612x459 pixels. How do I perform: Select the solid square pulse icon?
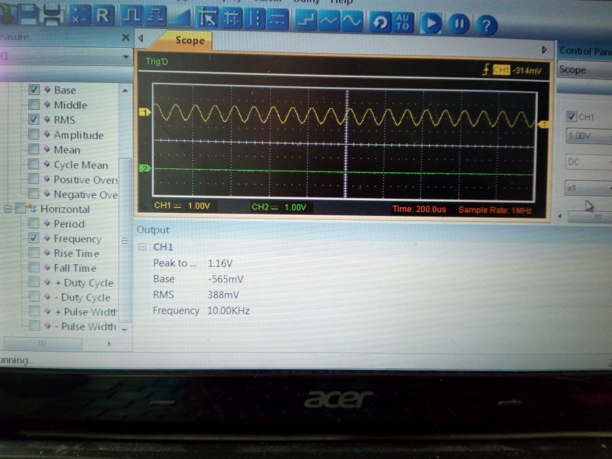coord(132,16)
